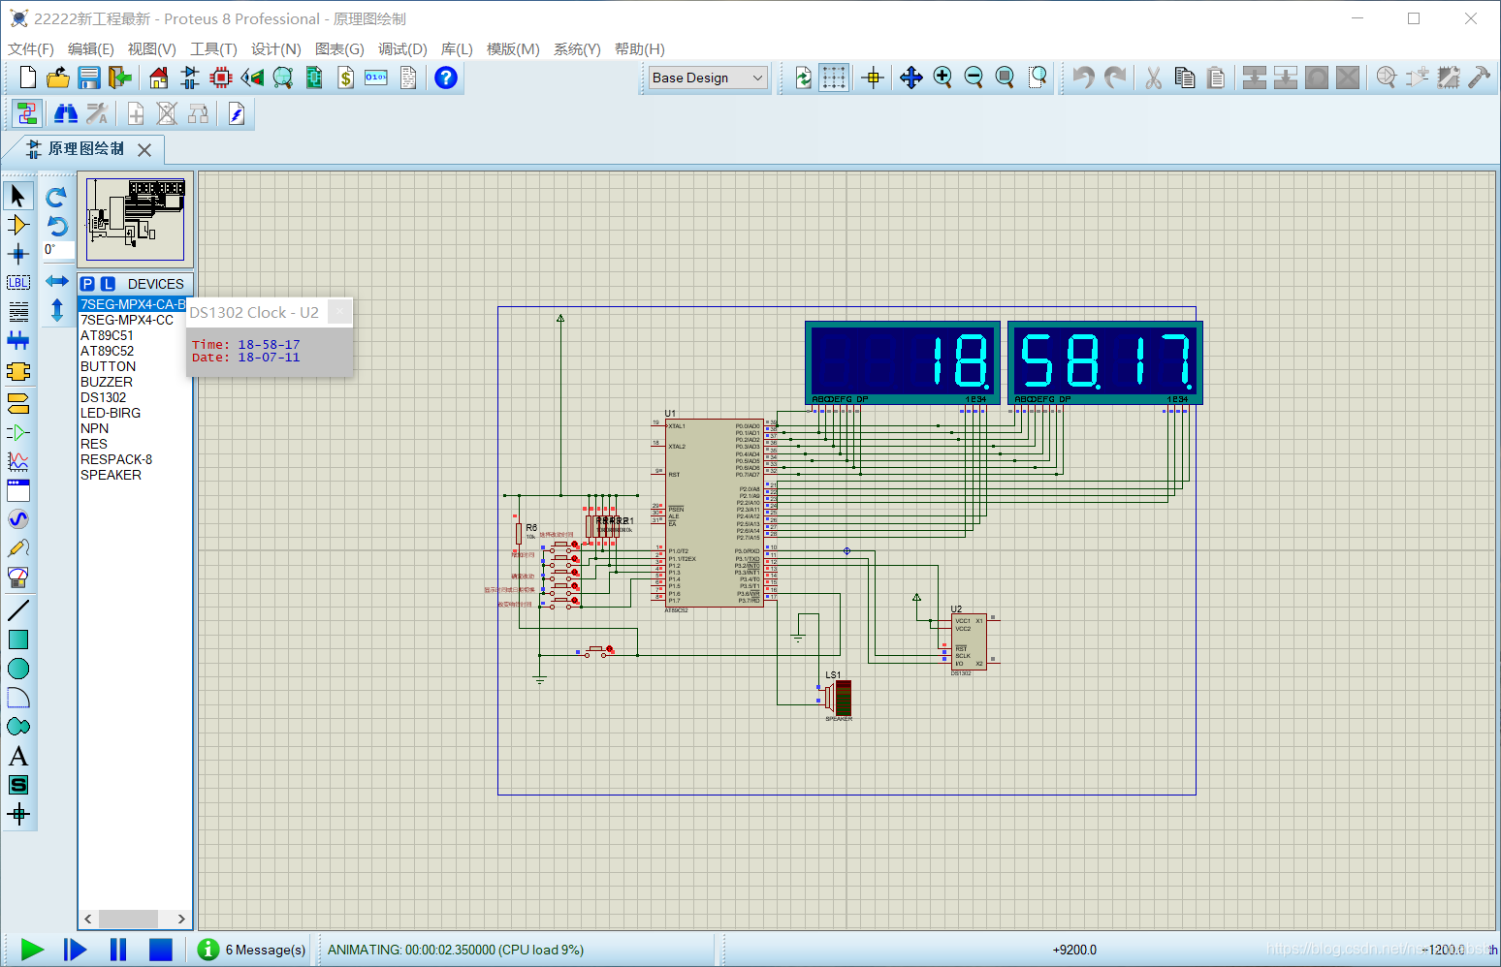Click the Open Project folder icon
Screen dimensions: 1501x967
pyautogui.click(x=58, y=78)
